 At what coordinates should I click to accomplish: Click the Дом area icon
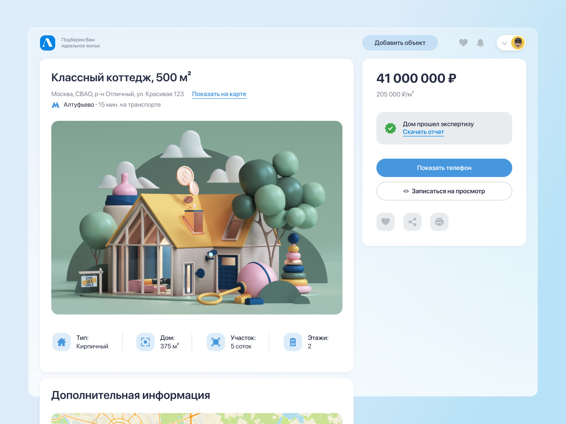pos(145,342)
